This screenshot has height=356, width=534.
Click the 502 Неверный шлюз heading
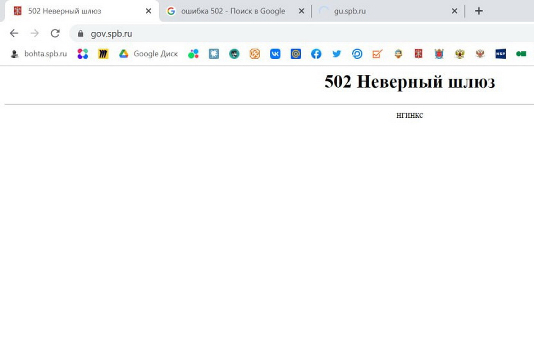click(410, 82)
